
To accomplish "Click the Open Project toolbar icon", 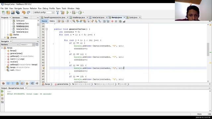I will [x=13, y=13].
